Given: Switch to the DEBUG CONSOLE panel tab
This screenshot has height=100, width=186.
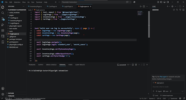Looking at the screenshot, I should (x=51, y=65).
